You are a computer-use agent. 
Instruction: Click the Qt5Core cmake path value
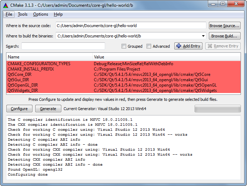[152, 74]
